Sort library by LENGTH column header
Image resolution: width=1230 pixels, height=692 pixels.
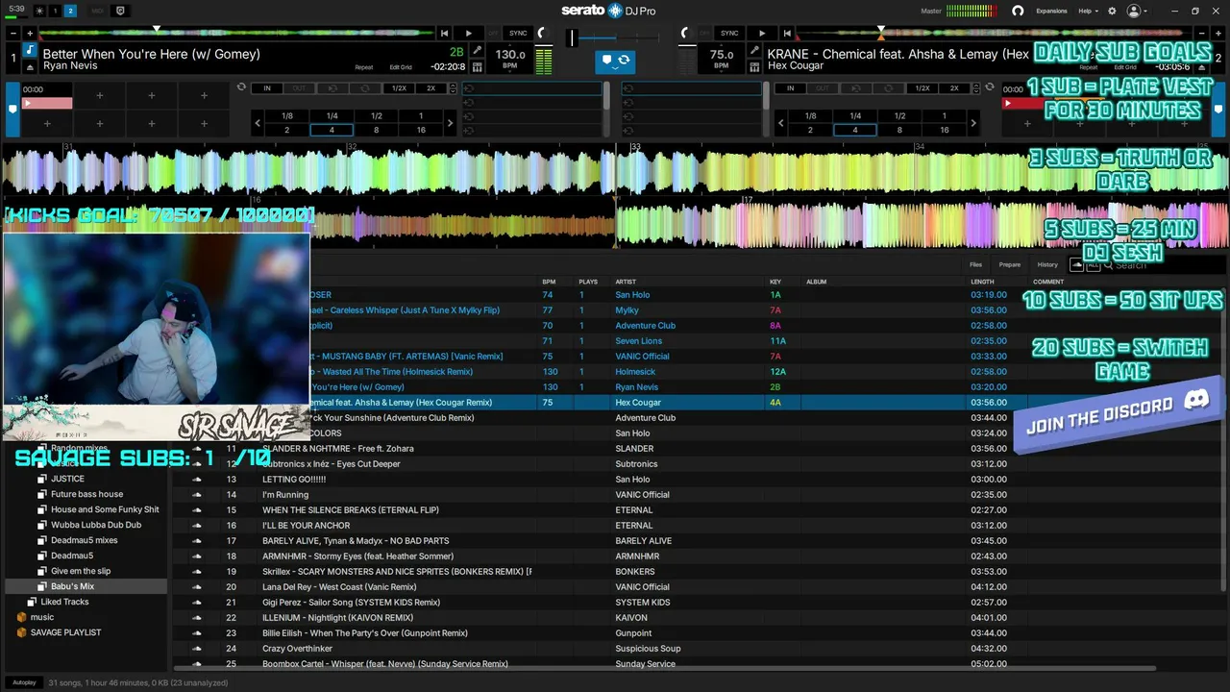[x=982, y=282]
